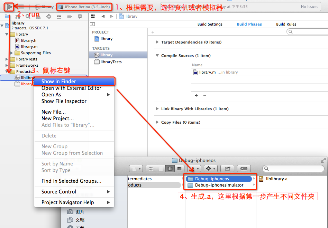328x228 pixels.
Task: Collapse the Compile Sources section
Action: (x=157, y=56)
